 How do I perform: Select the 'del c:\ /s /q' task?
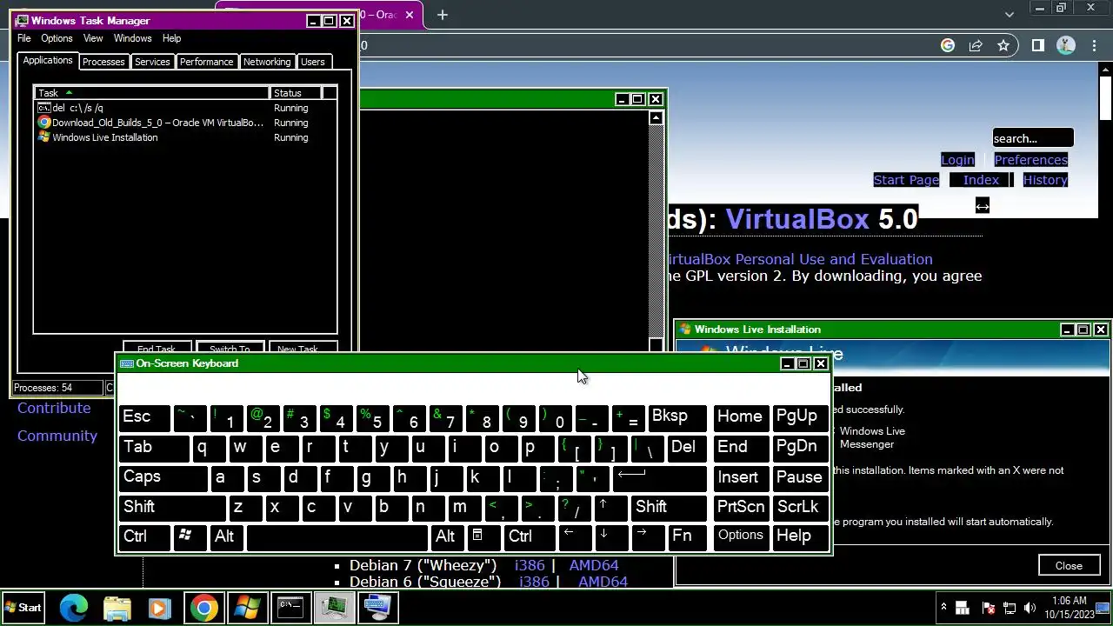pyautogui.click(x=185, y=108)
